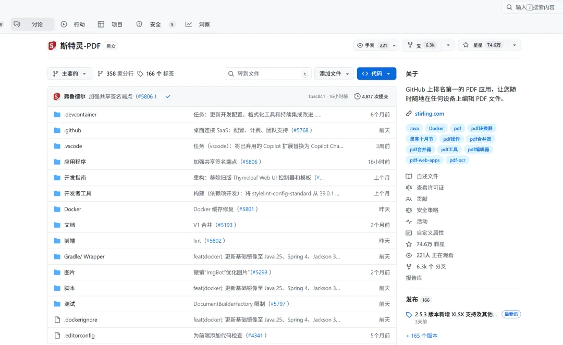Open the 行动 (Actions) tab
The height and width of the screenshot is (345, 563).
pos(73,24)
